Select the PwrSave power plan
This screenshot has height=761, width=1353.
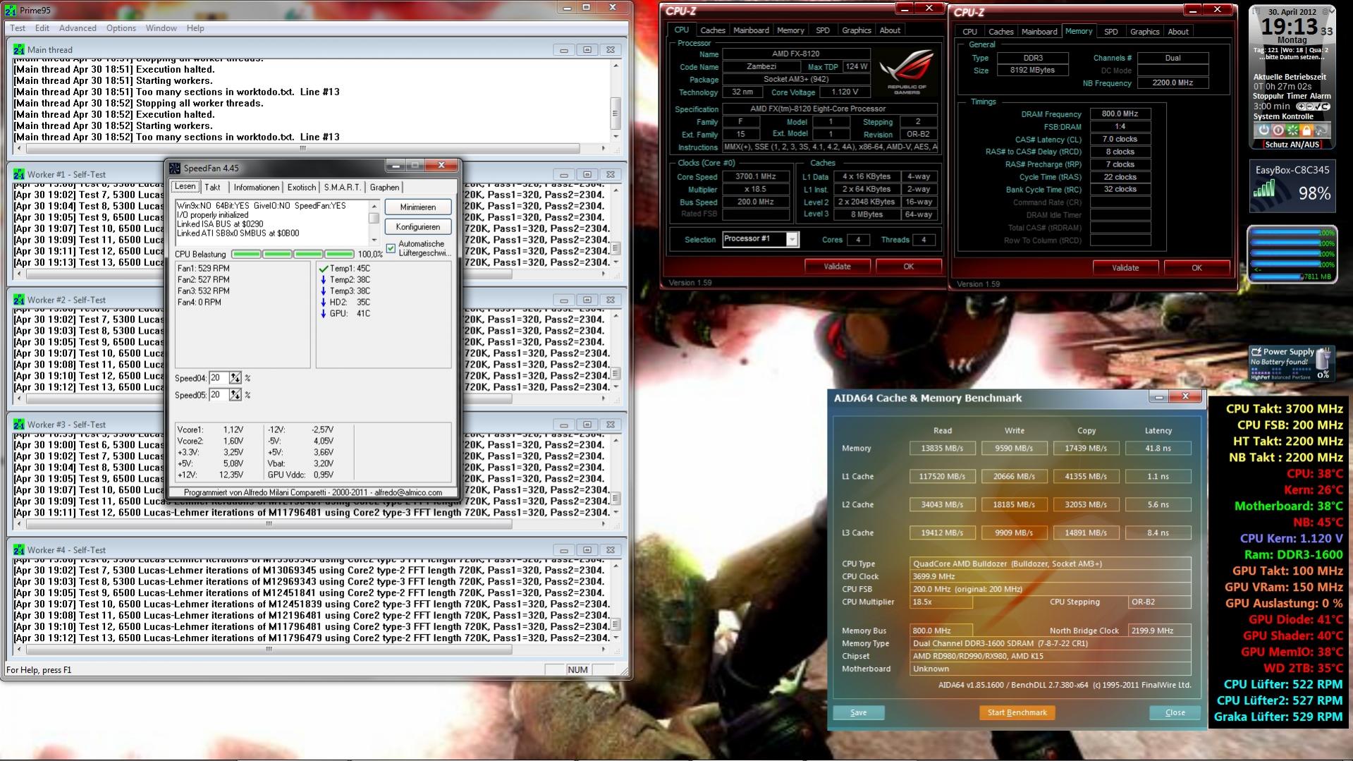click(1303, 377)
